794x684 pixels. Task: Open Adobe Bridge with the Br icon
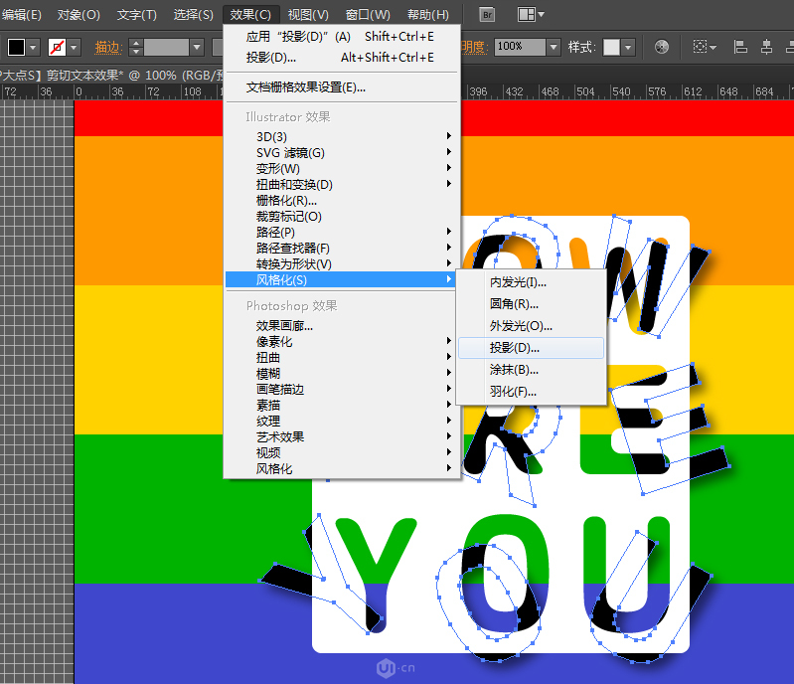(487, 15)
